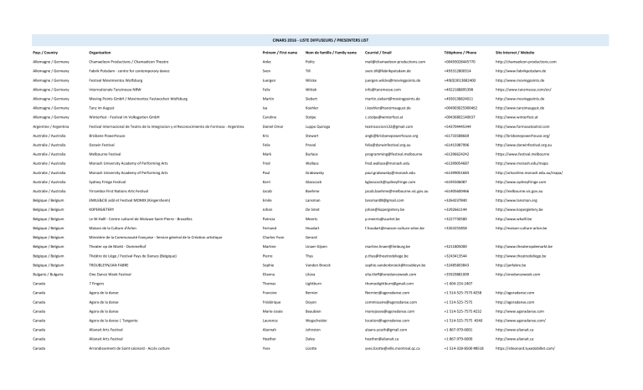Click the email 'programming@festival.melbourne'
Screen dimensions: 643x390
click(394, 154)
